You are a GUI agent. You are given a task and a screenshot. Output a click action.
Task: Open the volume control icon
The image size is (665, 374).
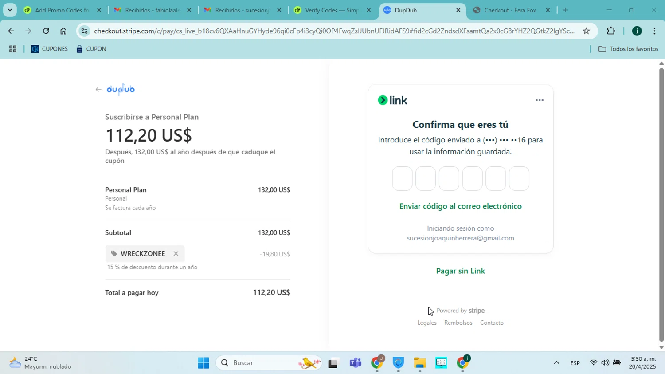click(x=605, y=363)
